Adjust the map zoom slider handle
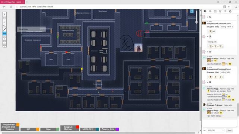This screenshot has width=239, height=134. pyautogui.click(x=196, y=22)
